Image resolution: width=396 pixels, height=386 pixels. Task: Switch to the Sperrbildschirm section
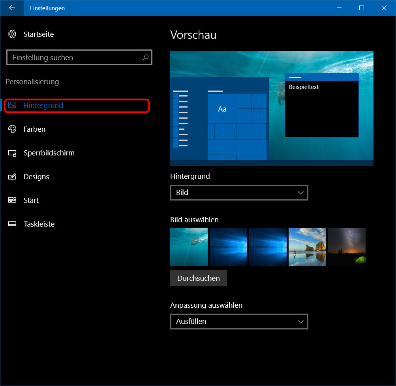click(49, 153)
